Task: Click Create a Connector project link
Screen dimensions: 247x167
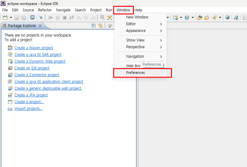Action: point(37,75)
